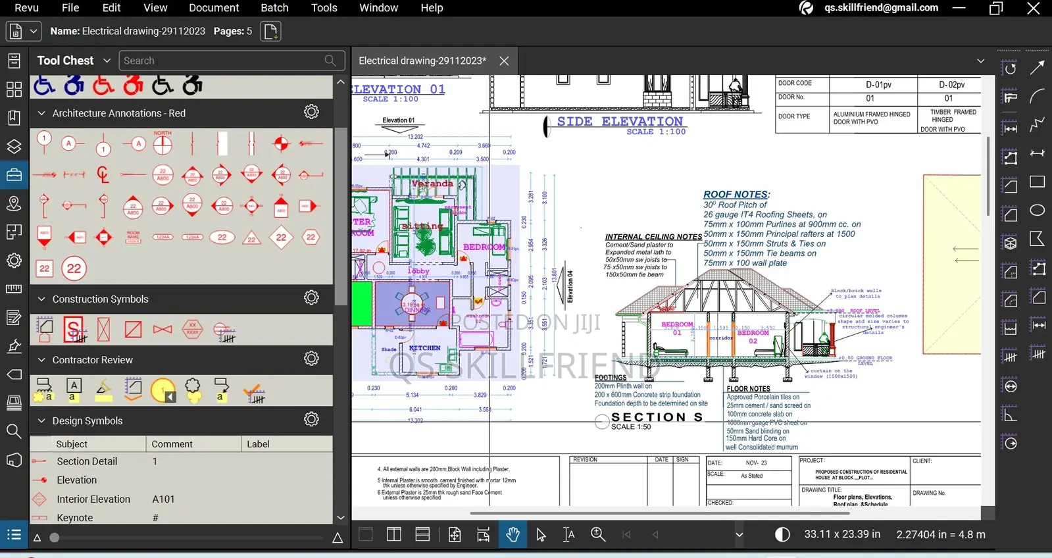1052x558 pixels.
Task: Sort by the Subject column header
Action: point(88,444)
